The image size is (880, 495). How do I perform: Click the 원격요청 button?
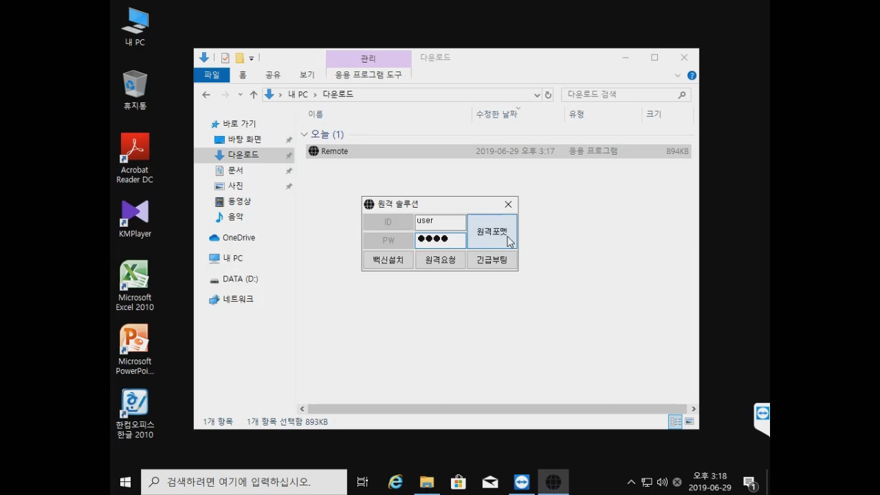(x=440, y=260)
